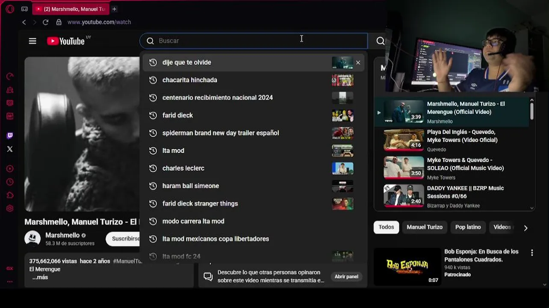This screenshot has height=308, width=549.
Task: Select 'farid dieck stranger things' suggestion
Action: tap(254, 204)
